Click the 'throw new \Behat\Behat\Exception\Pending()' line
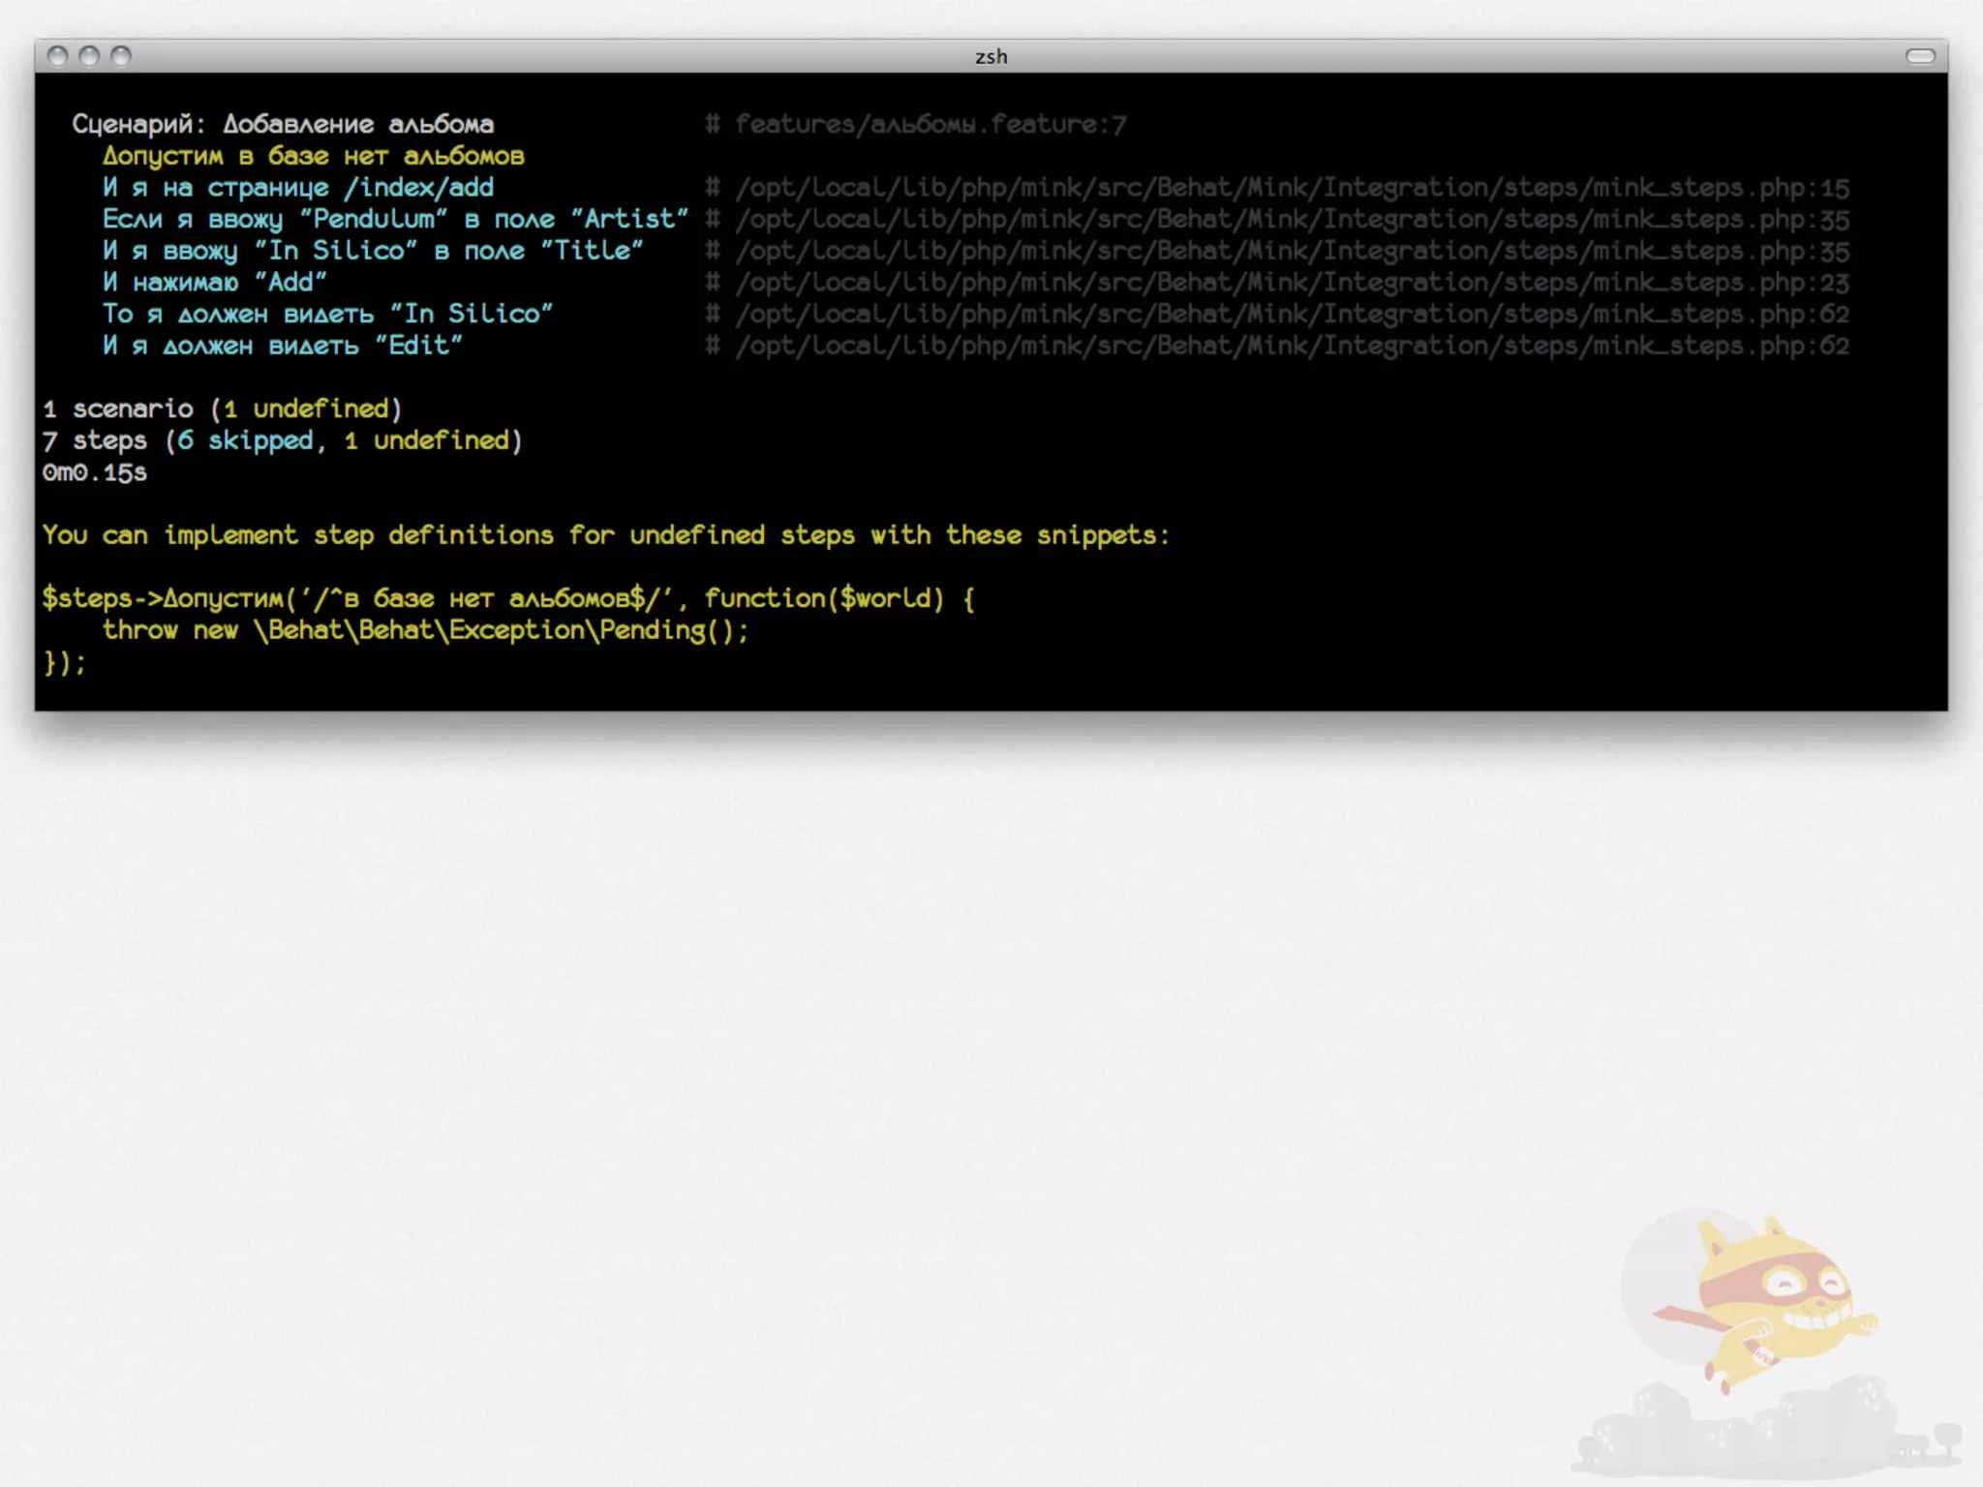 426,631
